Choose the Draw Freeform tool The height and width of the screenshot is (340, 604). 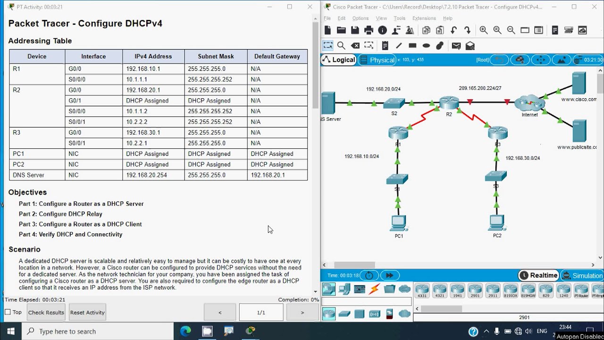point(440,46)
